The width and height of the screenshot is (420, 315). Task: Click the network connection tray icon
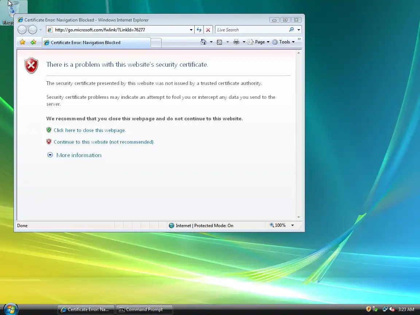[385, 309]
